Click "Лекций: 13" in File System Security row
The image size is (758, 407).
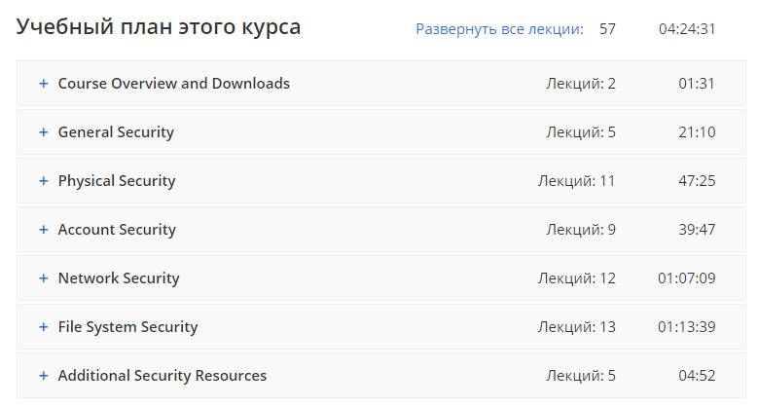pyautogui.click(x=577, y=327)
